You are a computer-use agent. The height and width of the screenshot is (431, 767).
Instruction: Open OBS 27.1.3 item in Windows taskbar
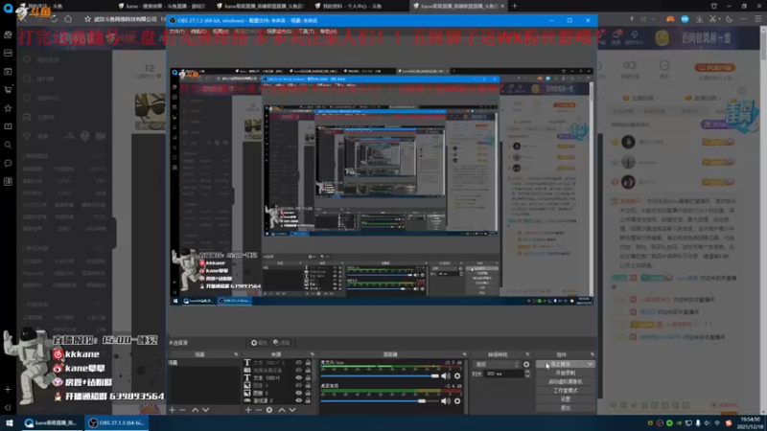(x=117, y=422)
